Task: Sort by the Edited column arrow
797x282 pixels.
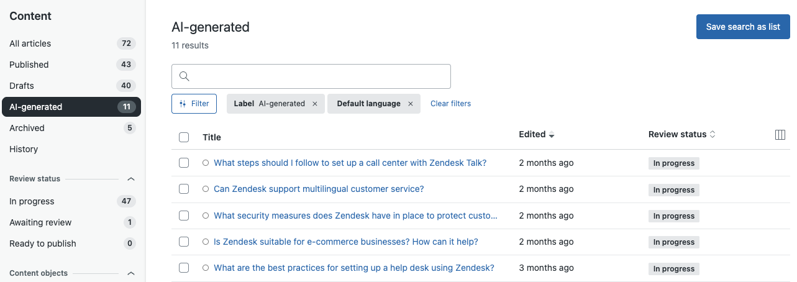Action: (552, 135)
